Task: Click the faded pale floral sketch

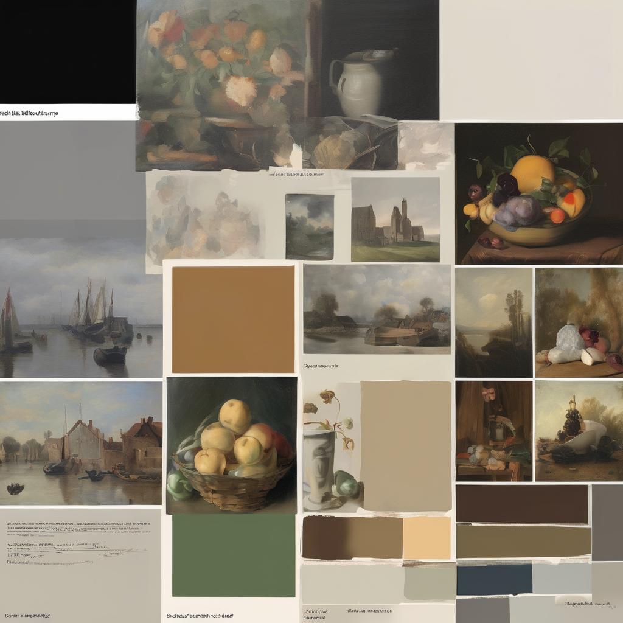Action: 204,220
